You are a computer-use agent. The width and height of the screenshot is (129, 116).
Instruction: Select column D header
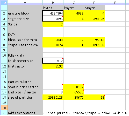click(94, 3)
